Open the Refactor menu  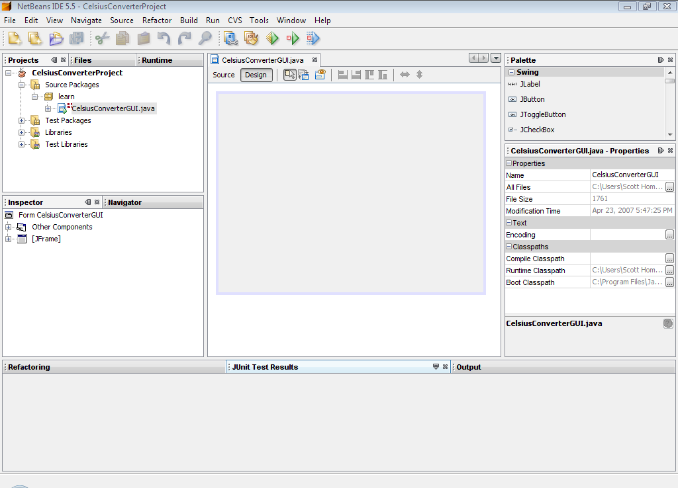[157, 20]
